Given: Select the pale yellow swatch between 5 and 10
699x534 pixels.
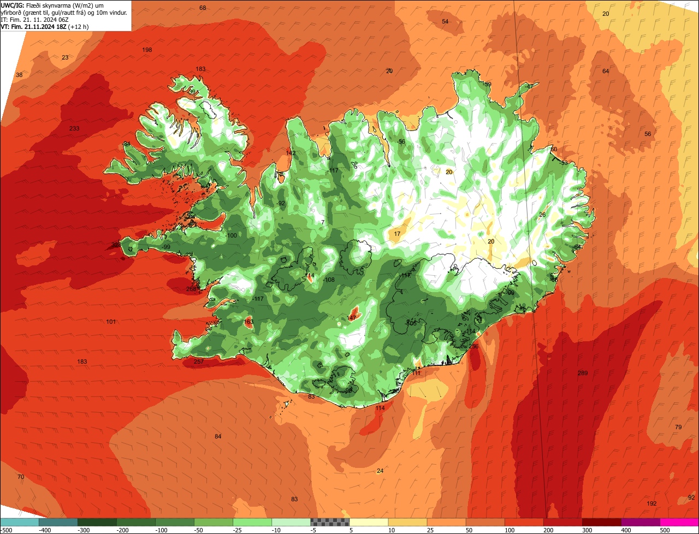Looking at the screenshot, I should (x=369, y=522).
